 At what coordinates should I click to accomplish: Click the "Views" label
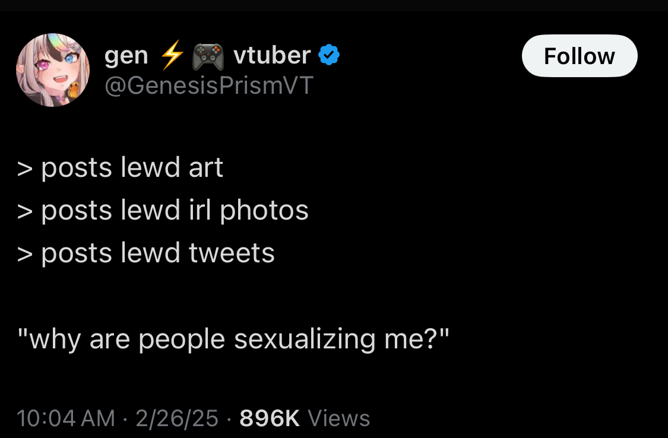[x=339, y=418]
